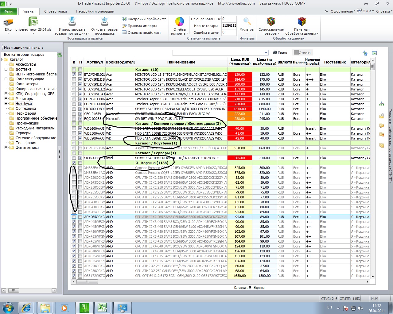The height and width of the screenshot is (314, 393).
Task: Select the pricered_new_26.04.xls Excel price file
Action: pyautogui.click(x=33, y=22)
